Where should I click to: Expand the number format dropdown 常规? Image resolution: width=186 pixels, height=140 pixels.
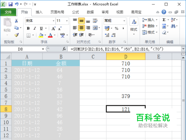click(x=124, y=21)
